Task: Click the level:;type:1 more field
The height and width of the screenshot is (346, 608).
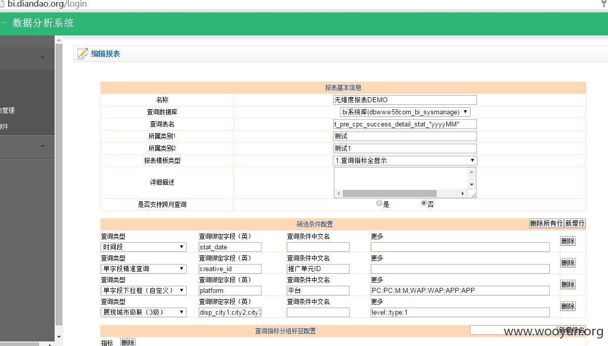Action: click(460, 312)
